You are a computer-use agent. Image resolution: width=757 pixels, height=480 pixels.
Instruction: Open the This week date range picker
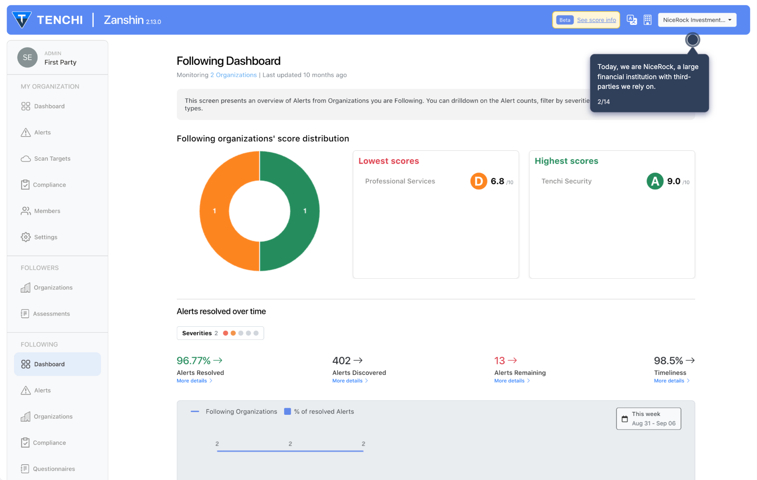[648, 419]
